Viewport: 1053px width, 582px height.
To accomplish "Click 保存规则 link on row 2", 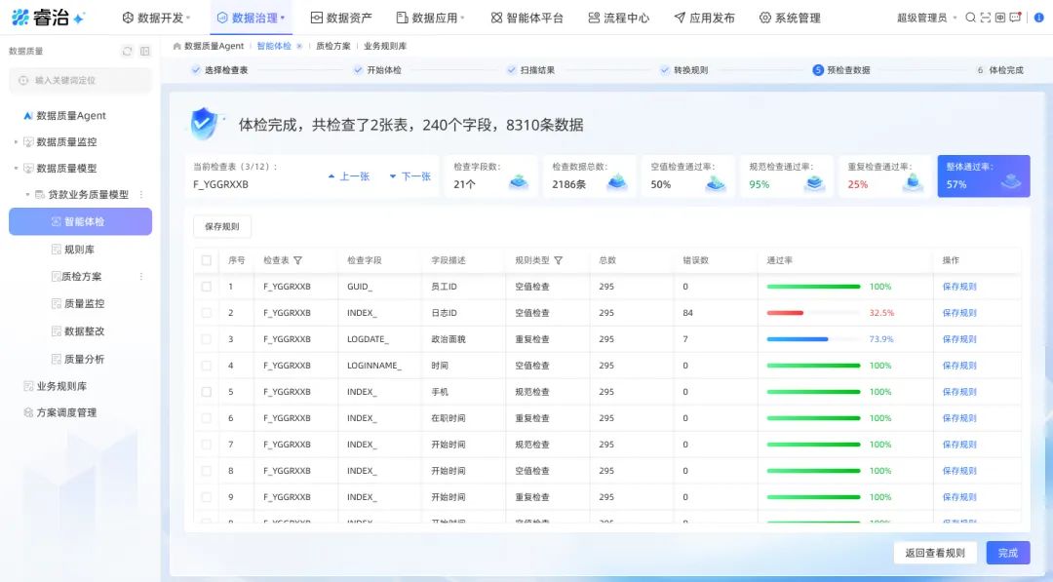I will (x=957, y=312).
